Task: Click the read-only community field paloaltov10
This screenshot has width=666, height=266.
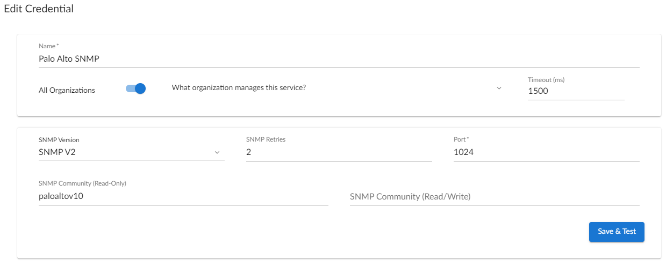Action: (183, 196)
